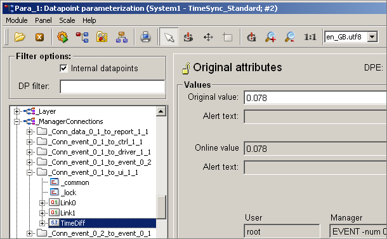Reset zoom with the 1:1 button
The height and width of the screenshot is (239, 387).
310,37
